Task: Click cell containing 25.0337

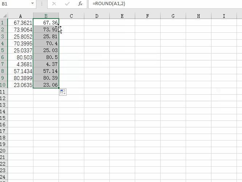Action: pyautogui.click(x=20, y=50)
